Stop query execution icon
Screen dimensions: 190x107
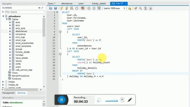77,8
